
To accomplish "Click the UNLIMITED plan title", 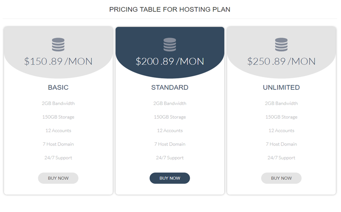I will point(281,87).
